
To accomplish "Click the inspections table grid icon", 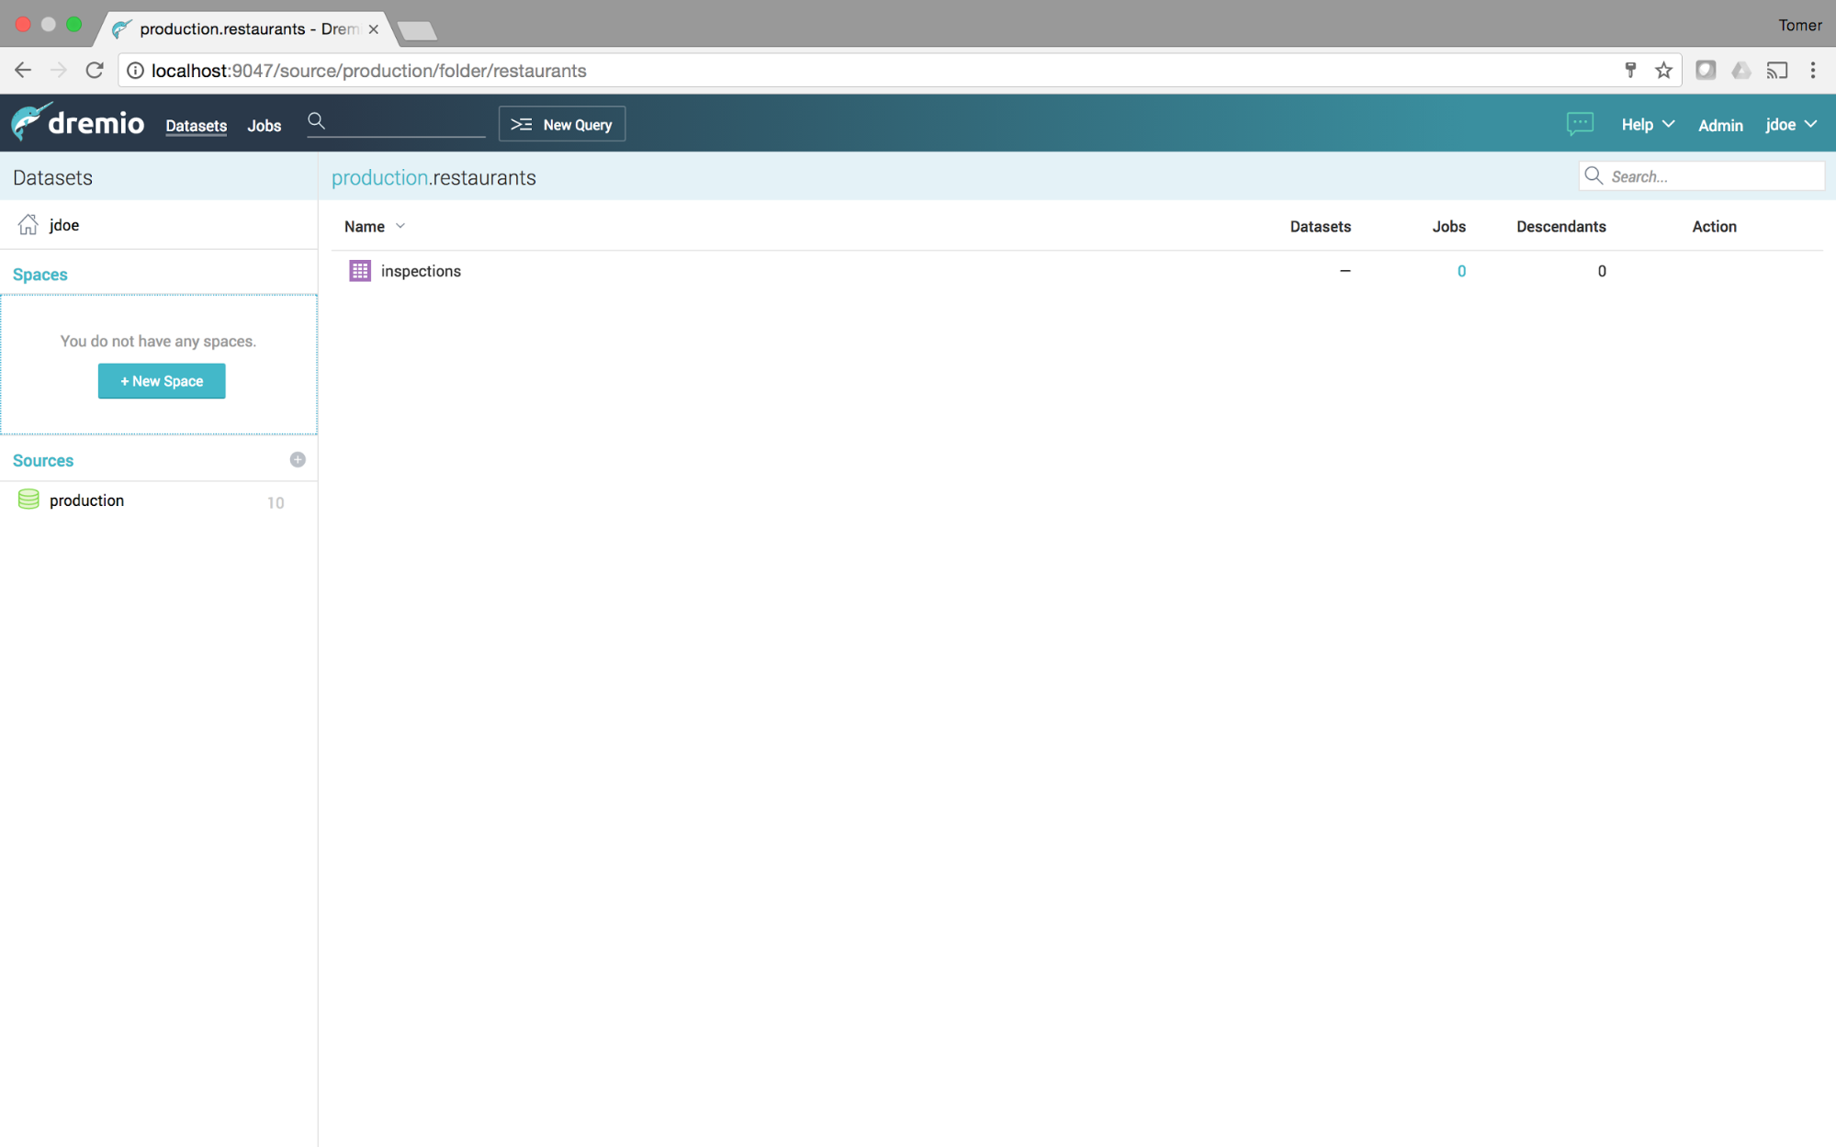I will 359,271.
